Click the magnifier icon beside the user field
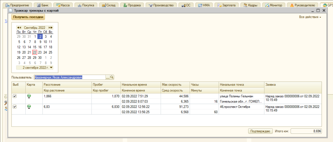The height and width of the screenshot is (142, 333). tap(112, 77)
